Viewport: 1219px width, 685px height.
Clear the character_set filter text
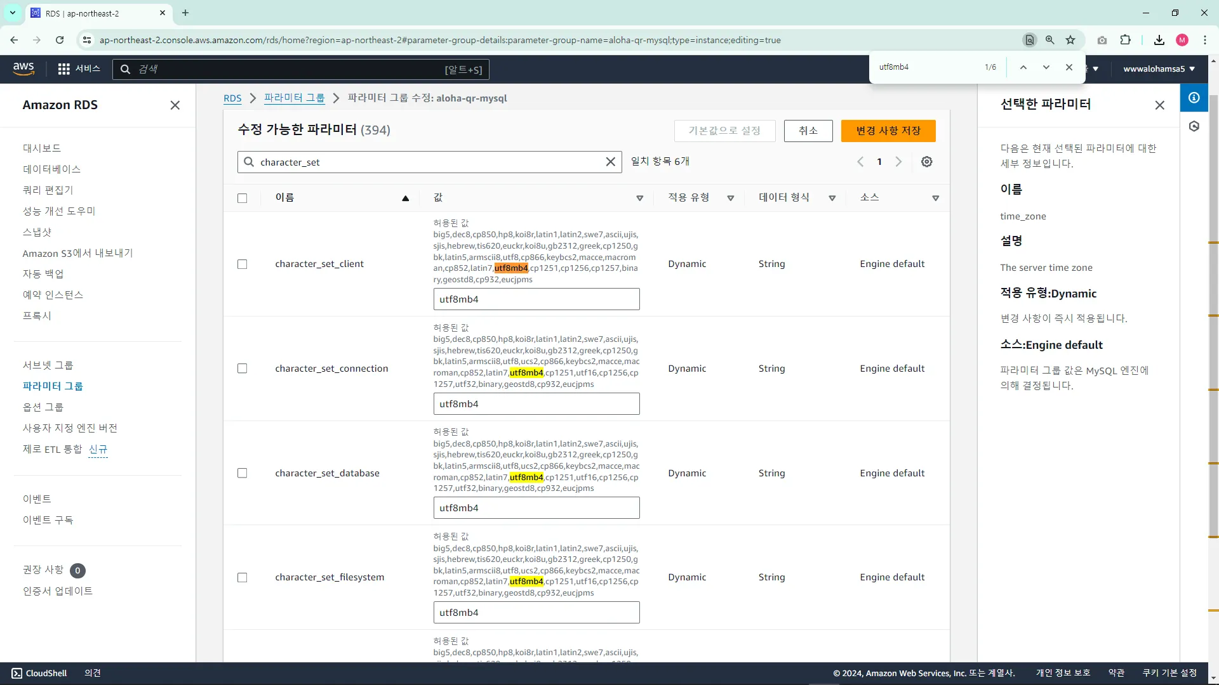610,162
